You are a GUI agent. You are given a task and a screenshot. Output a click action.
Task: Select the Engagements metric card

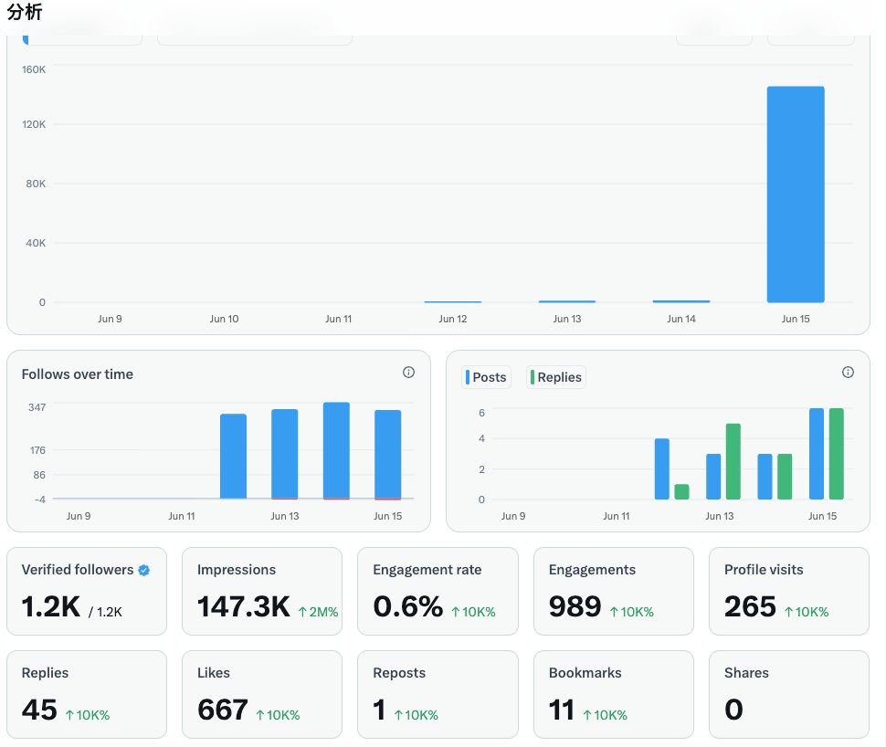coord(614,591)
